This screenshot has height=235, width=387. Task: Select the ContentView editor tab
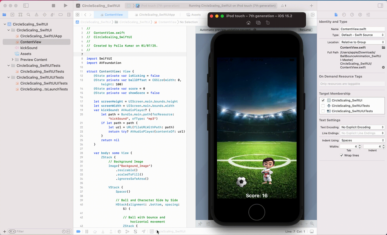click(111, 15)
